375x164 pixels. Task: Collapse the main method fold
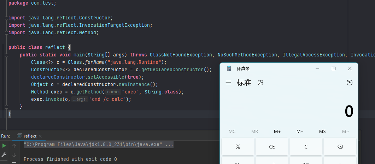[x=6, y=55]
